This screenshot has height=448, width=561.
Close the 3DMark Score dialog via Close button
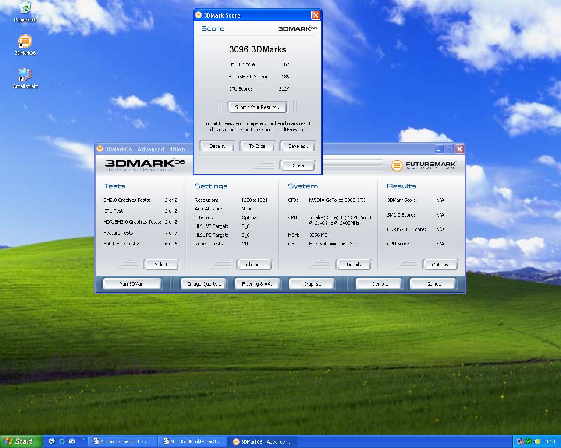(x=298, y=165)
